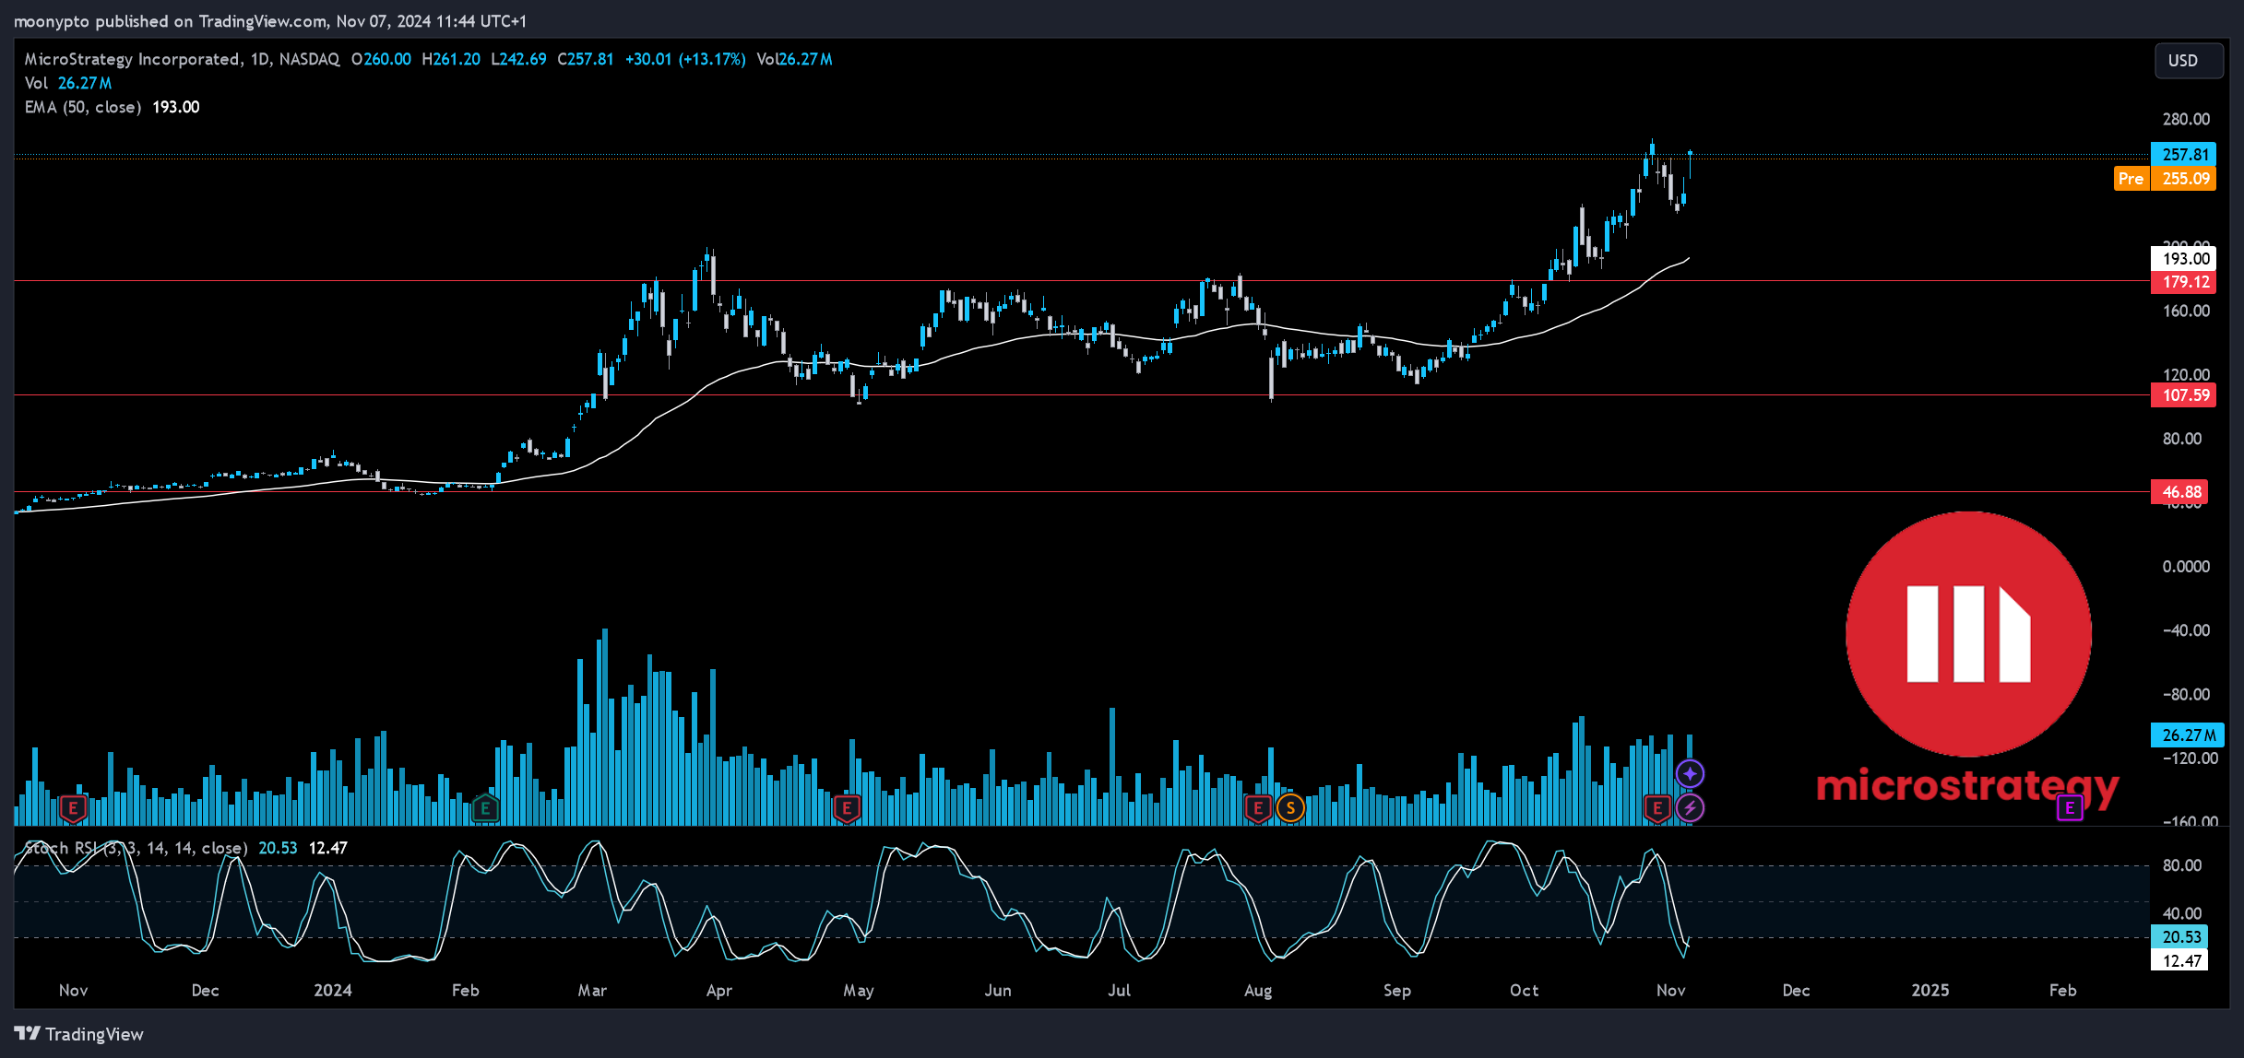Click the 40.00 tick on Stoch RSI scale
The height and width of the screenshot is (1058, 2244).
point(2181,913)
